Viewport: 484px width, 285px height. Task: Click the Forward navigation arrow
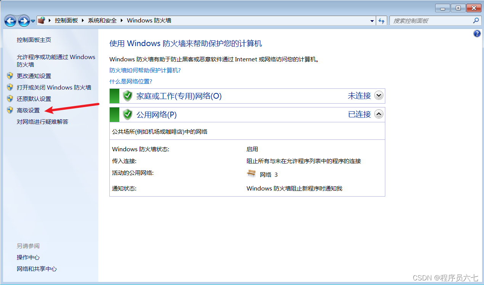coord(24,21)
